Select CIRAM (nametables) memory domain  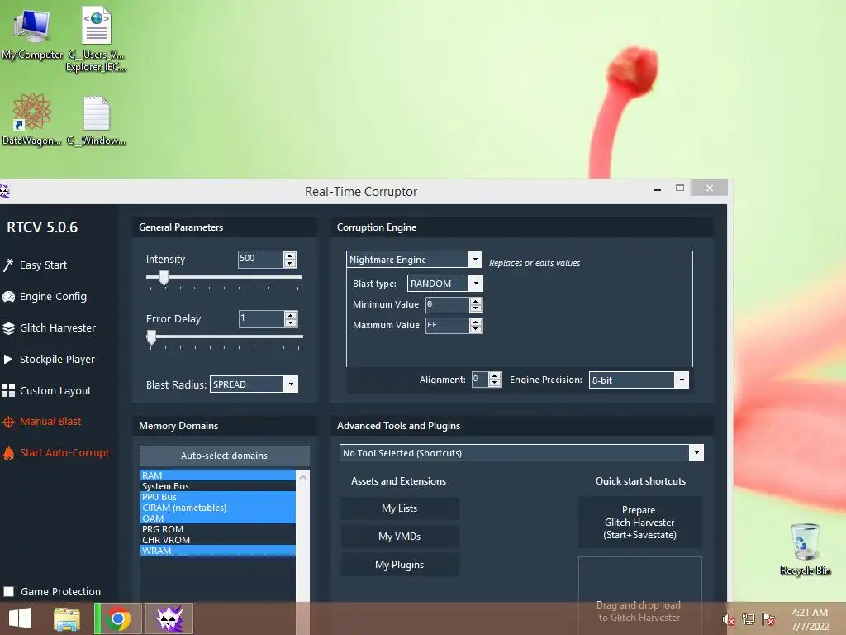pos(218,508)
